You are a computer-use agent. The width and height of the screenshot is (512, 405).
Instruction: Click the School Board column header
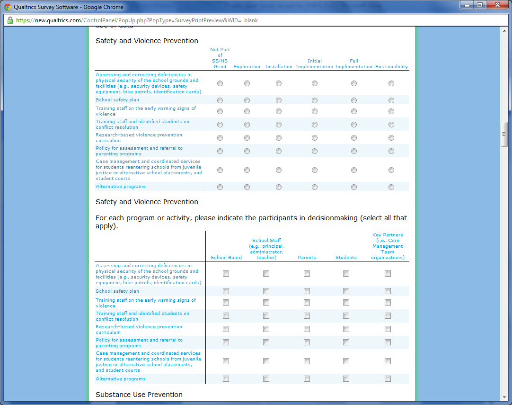226,258
